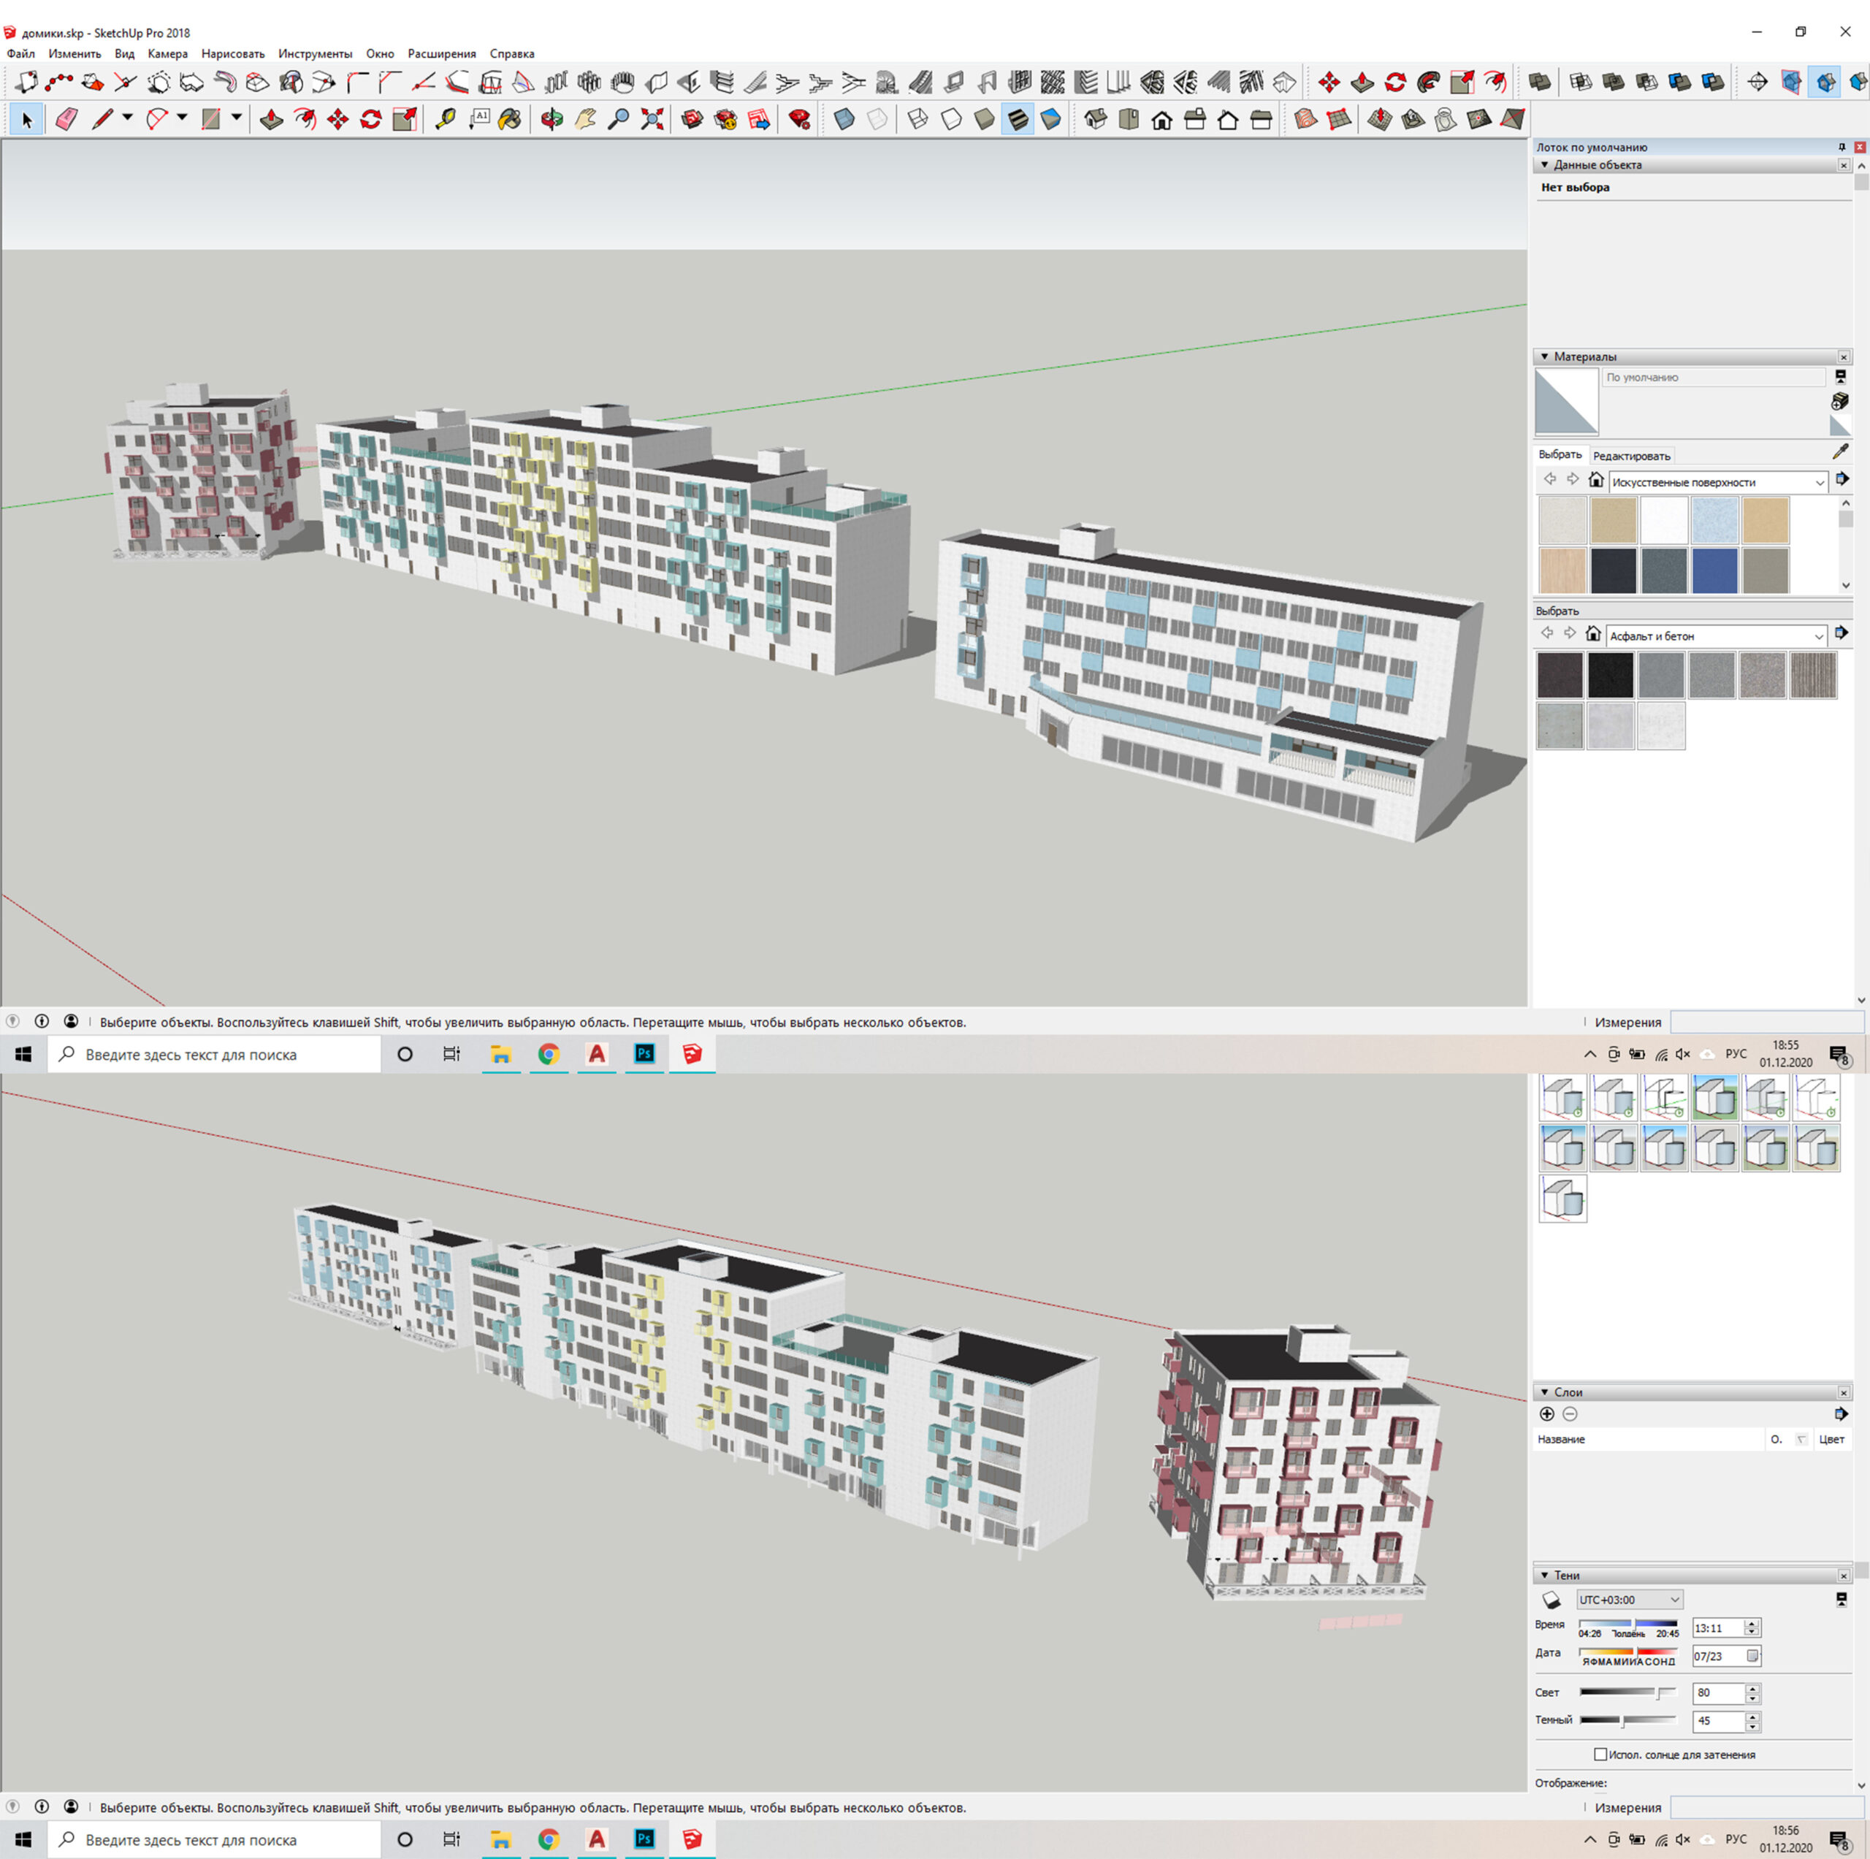The image size is (1870, 1859).
Task: Select the Sandbox Drape tool
Action: tap(1446, 119)
